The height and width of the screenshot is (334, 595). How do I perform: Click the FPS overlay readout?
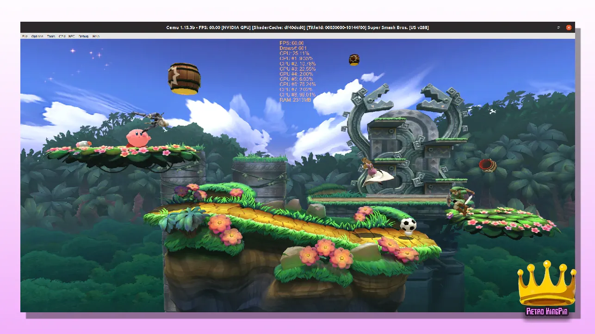pyautogui.click(x=291, y=43)
